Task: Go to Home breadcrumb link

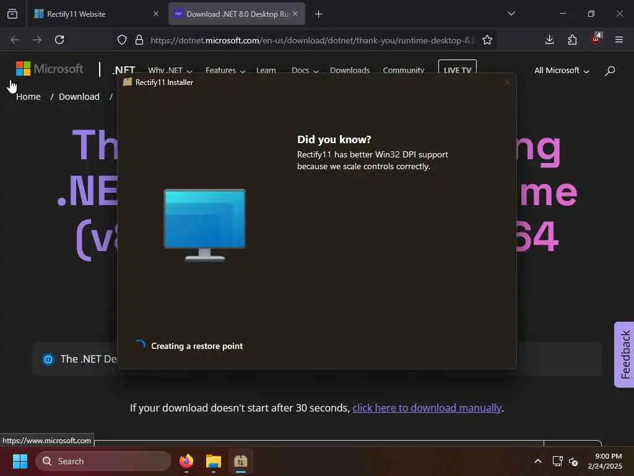Action: [x=28, y=97]
